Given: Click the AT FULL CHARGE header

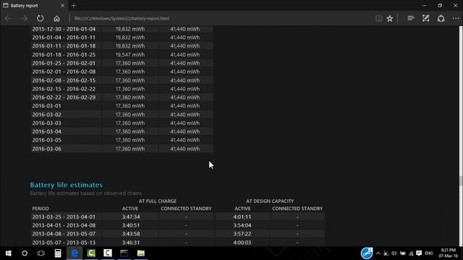Looking at the screenshot, I should pos(158,201).
